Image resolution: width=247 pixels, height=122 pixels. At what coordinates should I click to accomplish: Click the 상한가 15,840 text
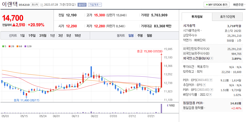(x=116, y=15)
